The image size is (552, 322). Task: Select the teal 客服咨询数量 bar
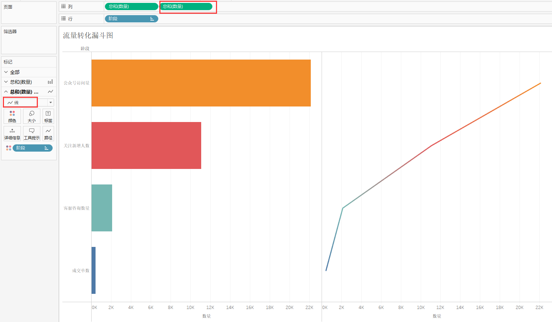point(102,208)
